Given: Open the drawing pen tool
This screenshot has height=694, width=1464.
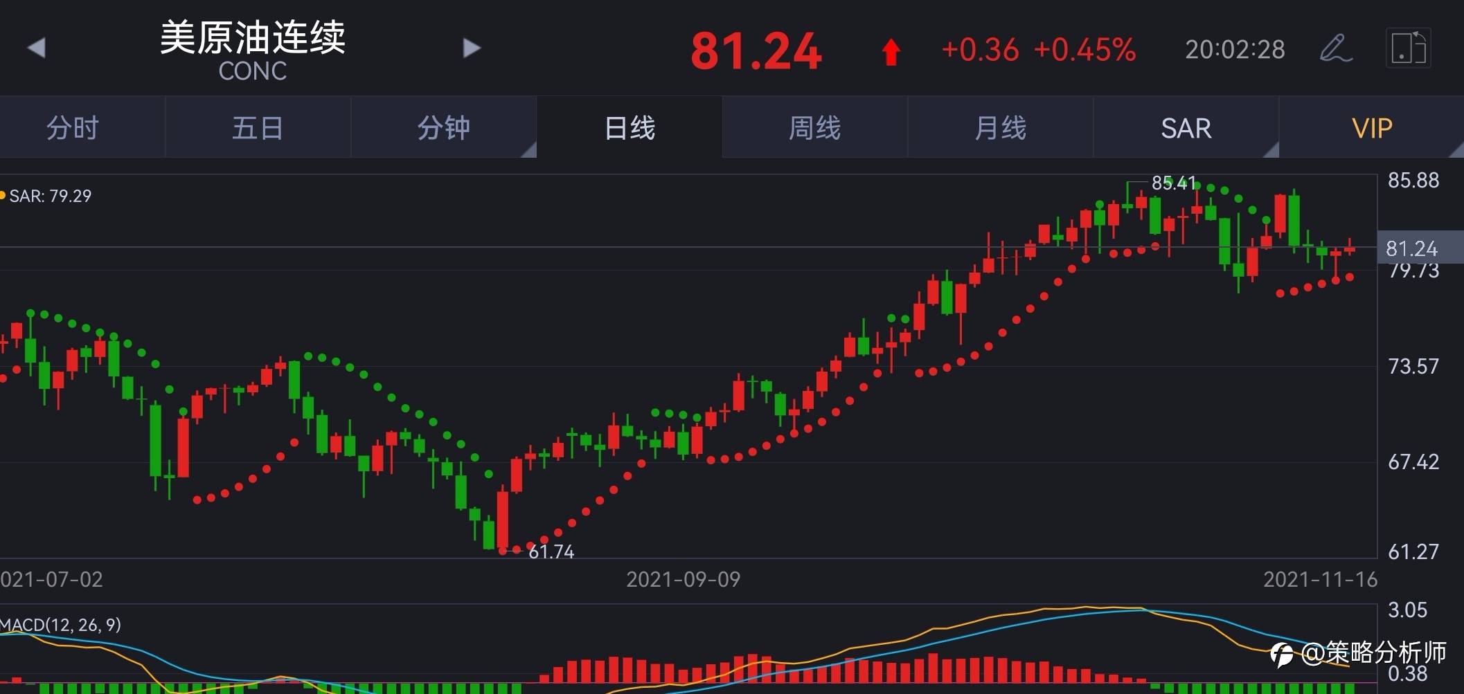Looking at the screenshot, I should (x=1336, y=48).
